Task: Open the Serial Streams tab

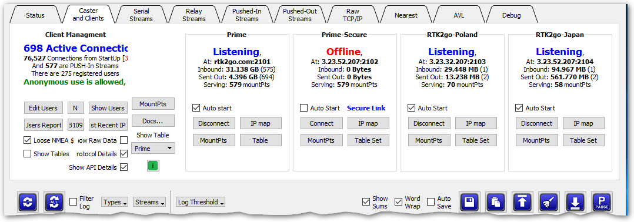Action: point(141,15)
